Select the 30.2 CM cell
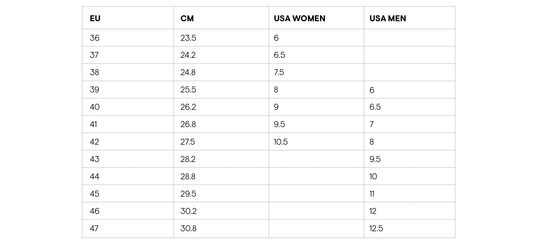 [x=189, y=211]
